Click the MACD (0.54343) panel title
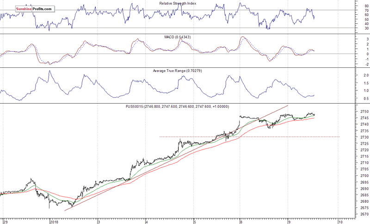This screenshot has height=224, width=370. tap(178, 37)
